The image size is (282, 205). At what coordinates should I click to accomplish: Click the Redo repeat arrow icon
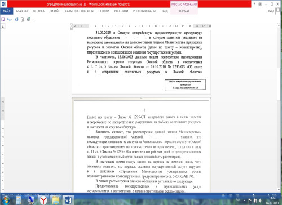tap(17, 20)
